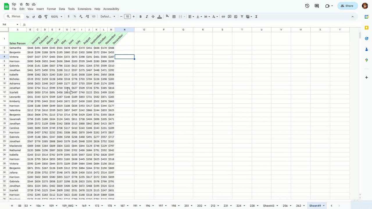Open the Insert menu
This screenshot has height=209, width=372.
(x=40, y=9)
